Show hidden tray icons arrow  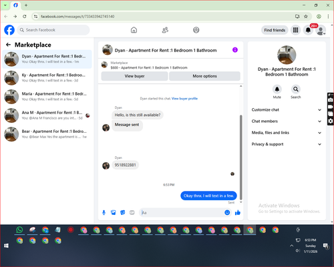291,246
